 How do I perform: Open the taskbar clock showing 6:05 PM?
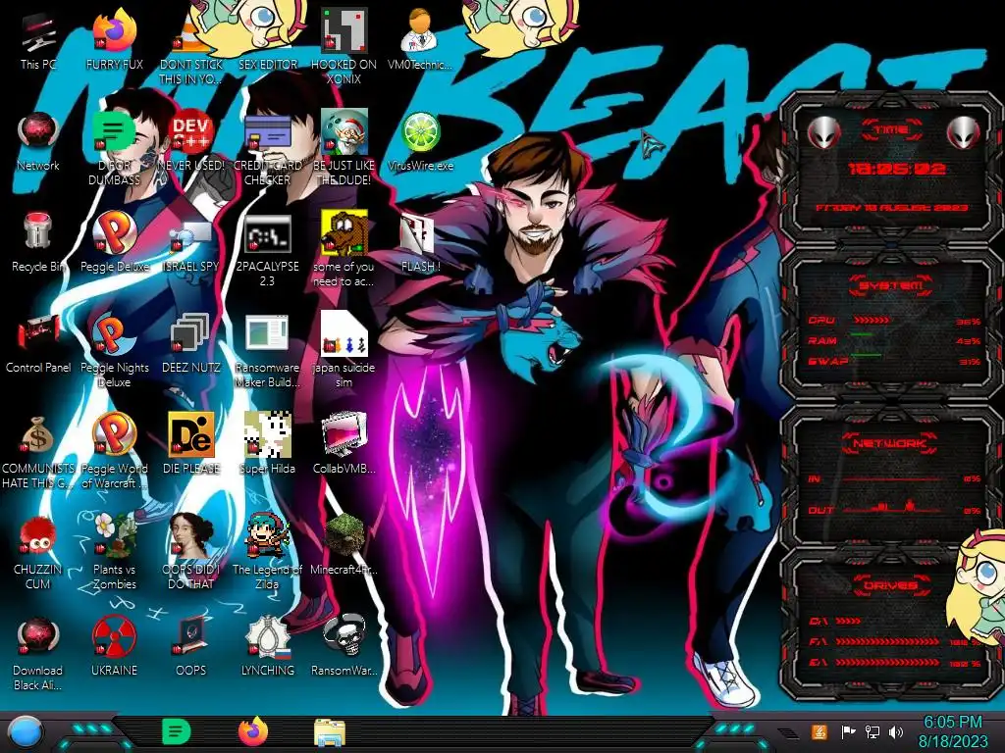pyautogui.click(x=952, y=731)
